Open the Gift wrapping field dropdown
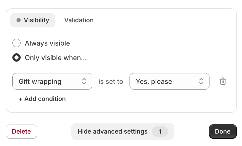 pos(52,81)
